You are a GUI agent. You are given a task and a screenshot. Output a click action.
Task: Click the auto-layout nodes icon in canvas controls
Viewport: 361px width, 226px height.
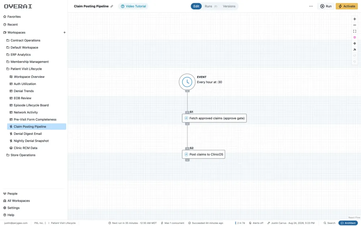click(355, 50)
